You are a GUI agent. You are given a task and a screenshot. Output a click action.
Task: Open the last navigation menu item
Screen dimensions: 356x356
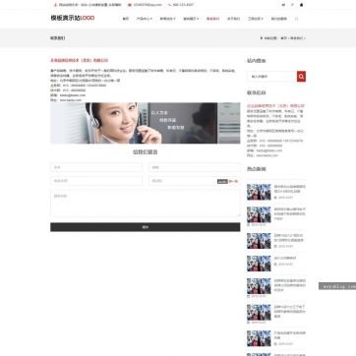[x=279, y=19]
